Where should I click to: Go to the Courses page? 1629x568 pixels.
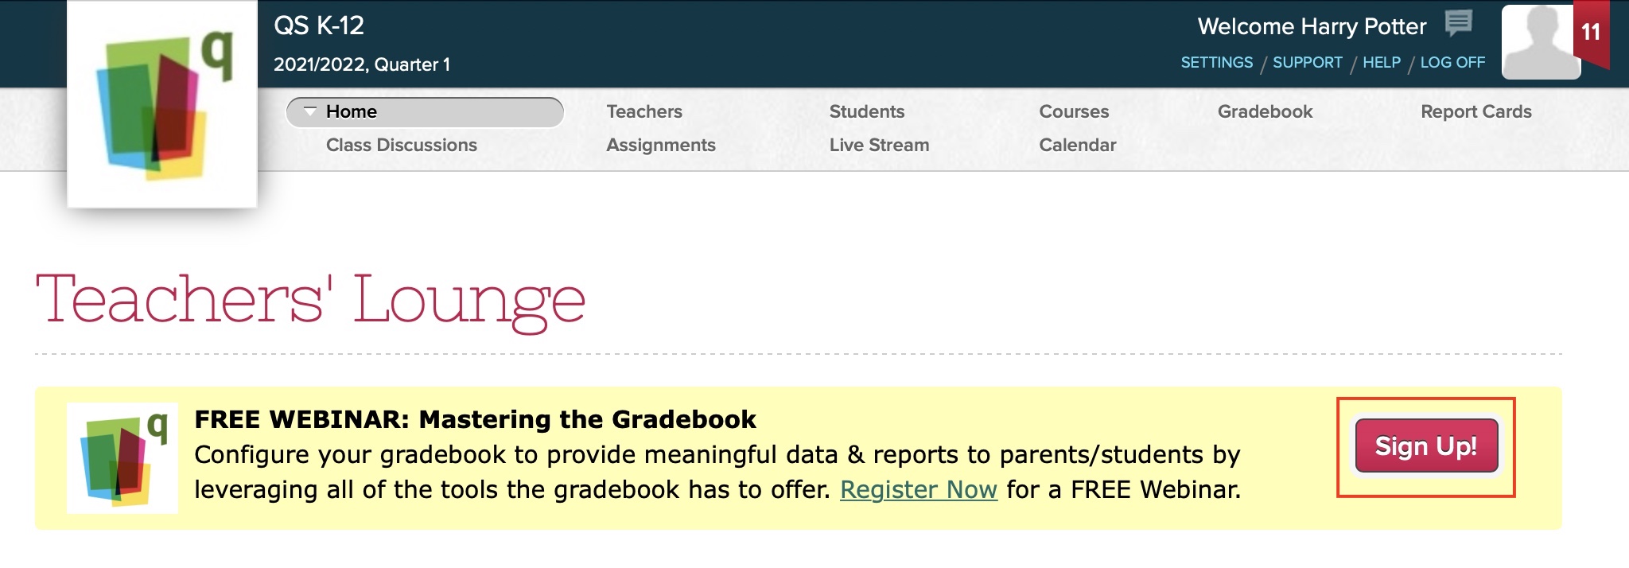pyautogui.click(x=1073, y=111)
